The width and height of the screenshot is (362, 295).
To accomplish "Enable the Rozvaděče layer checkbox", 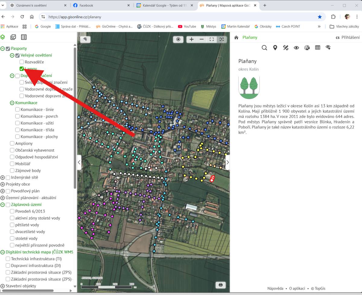I will click(x=22, y=62).
